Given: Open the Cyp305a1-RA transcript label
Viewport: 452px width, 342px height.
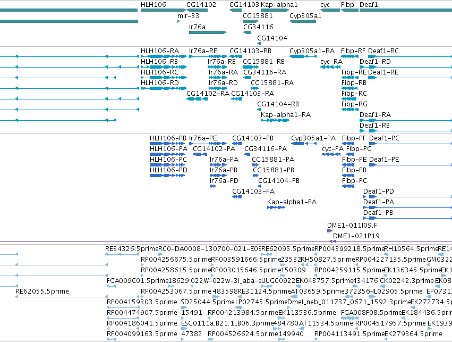Looking at the screenshot, I should [x=312, y=51].
